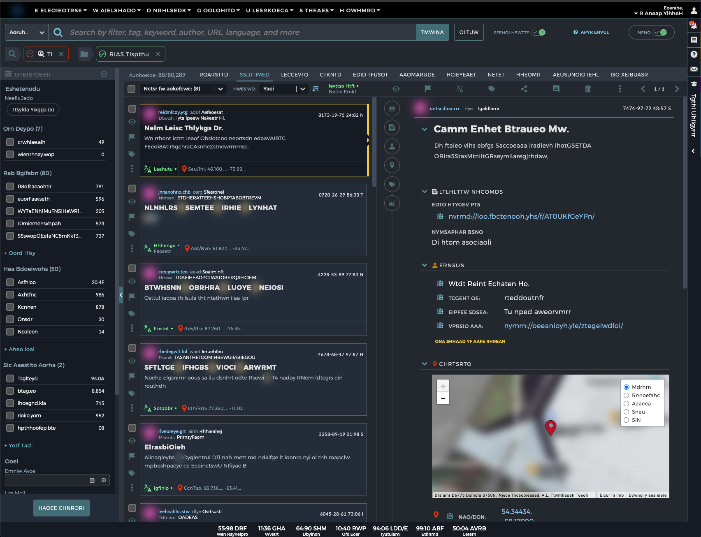Switch to the LECCEVTO tab
This screenshot has height=537, width=701.
[295, 74]
